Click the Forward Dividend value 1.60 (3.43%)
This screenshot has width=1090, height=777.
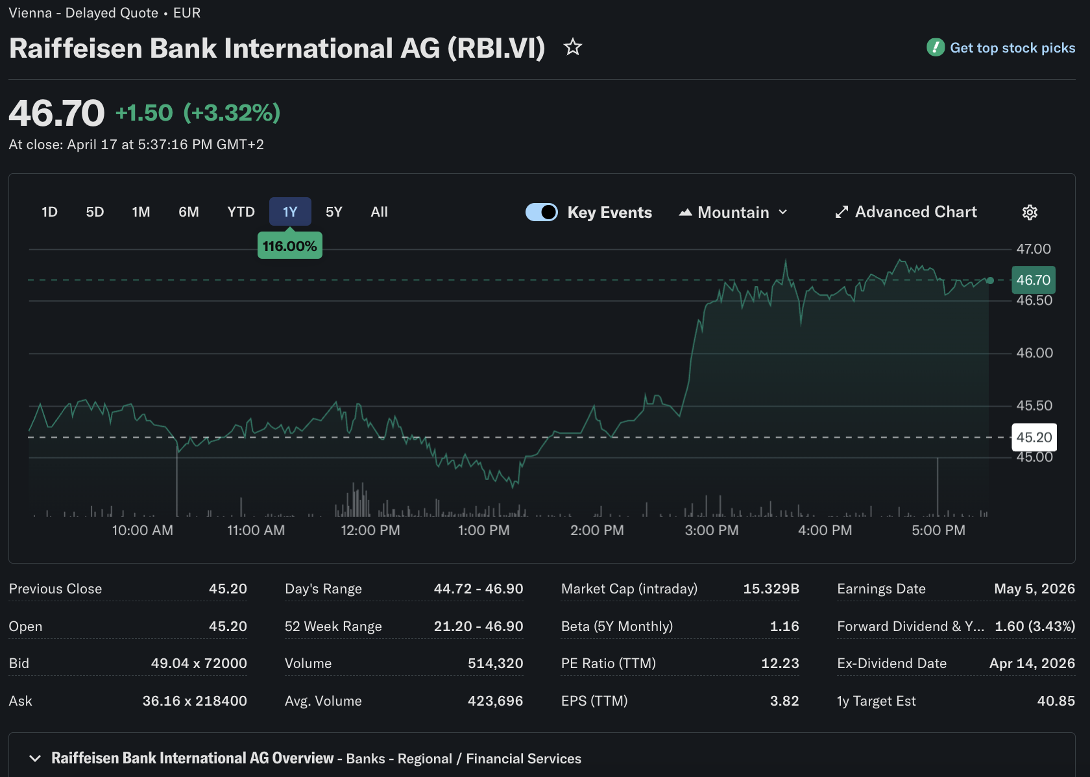1035,627
